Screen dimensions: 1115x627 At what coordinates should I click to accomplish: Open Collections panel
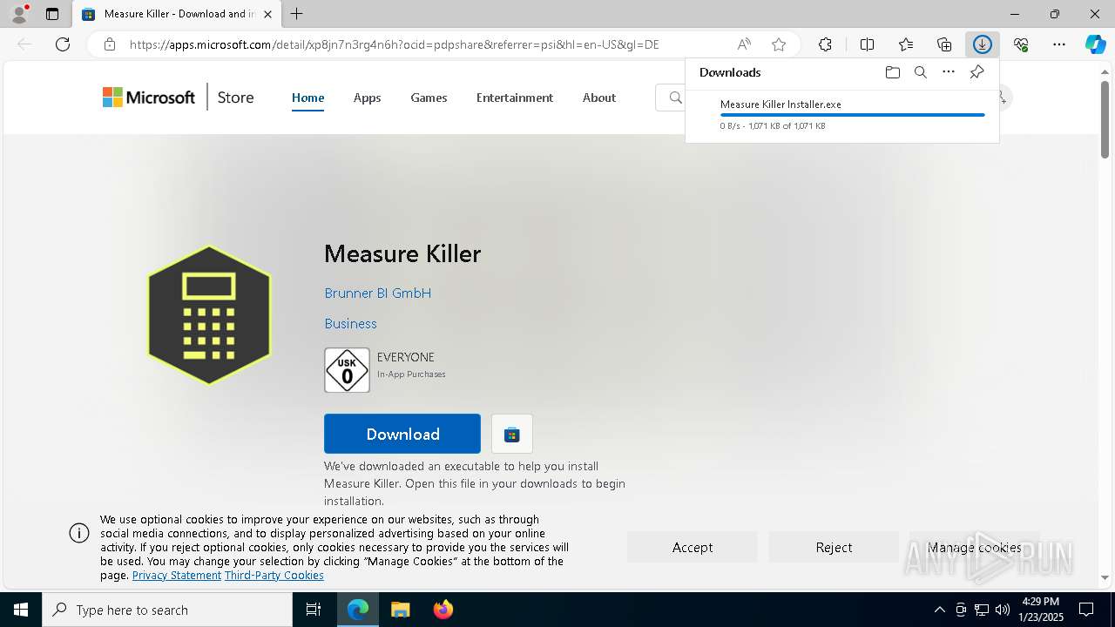pyautogui.click(x=944, y=44)
